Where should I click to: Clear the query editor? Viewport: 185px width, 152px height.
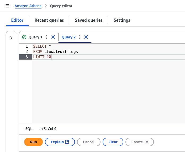(113, 142)
